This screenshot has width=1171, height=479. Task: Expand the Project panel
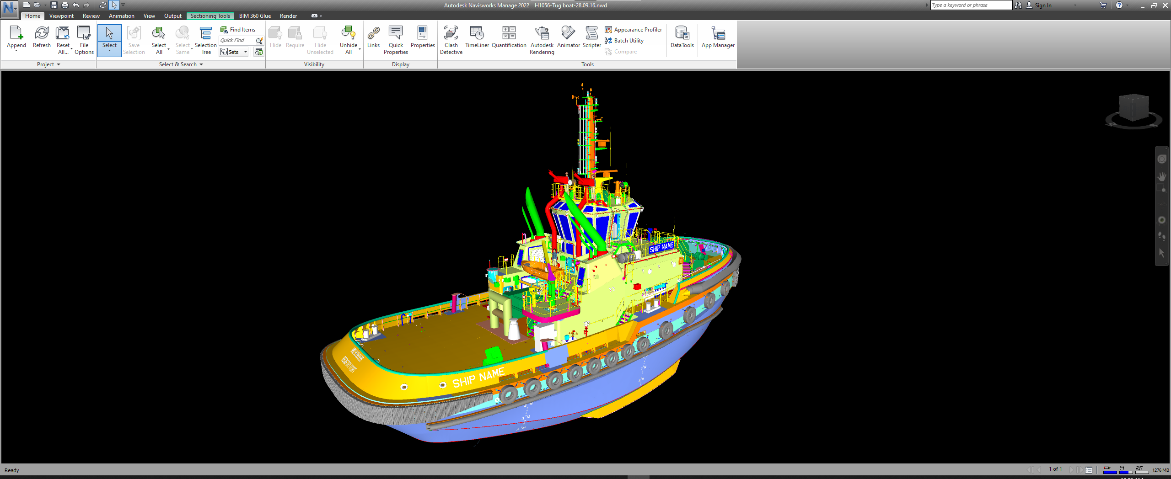tap(48, 64)
